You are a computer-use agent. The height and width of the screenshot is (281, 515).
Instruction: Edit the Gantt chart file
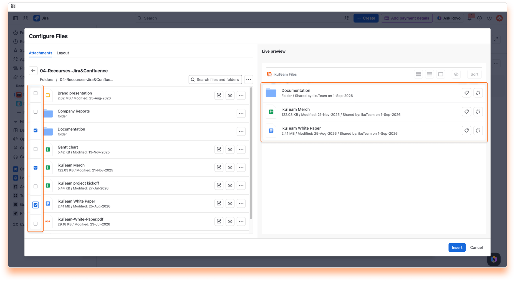coord(219,149)
